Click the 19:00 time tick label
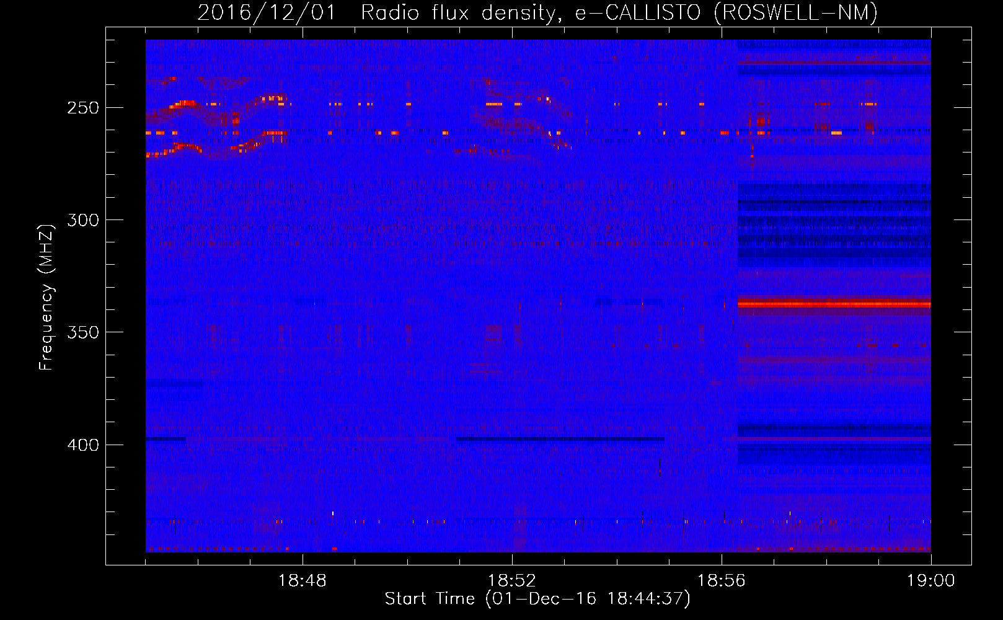 pyautogui.click(x=931, y=581)
